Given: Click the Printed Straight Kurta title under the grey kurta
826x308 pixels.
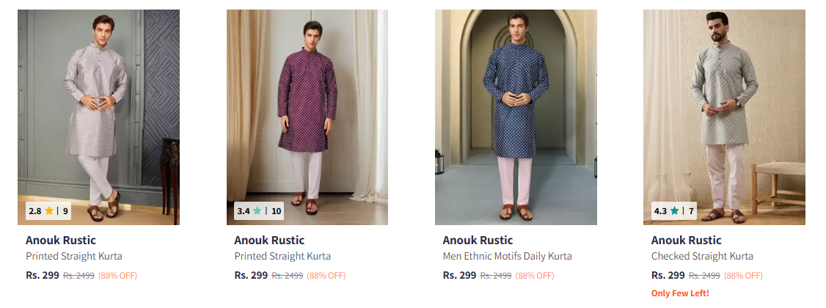Looking at the screenshot, I should [74, 257].
